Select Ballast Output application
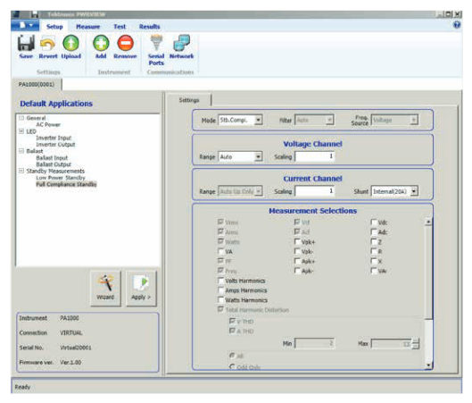Viewport: 472px width, 403px height. [x=54, y=164]
